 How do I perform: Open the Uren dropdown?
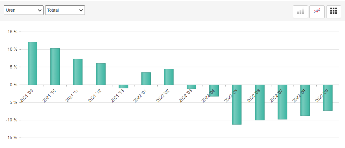tap(24, 10)
